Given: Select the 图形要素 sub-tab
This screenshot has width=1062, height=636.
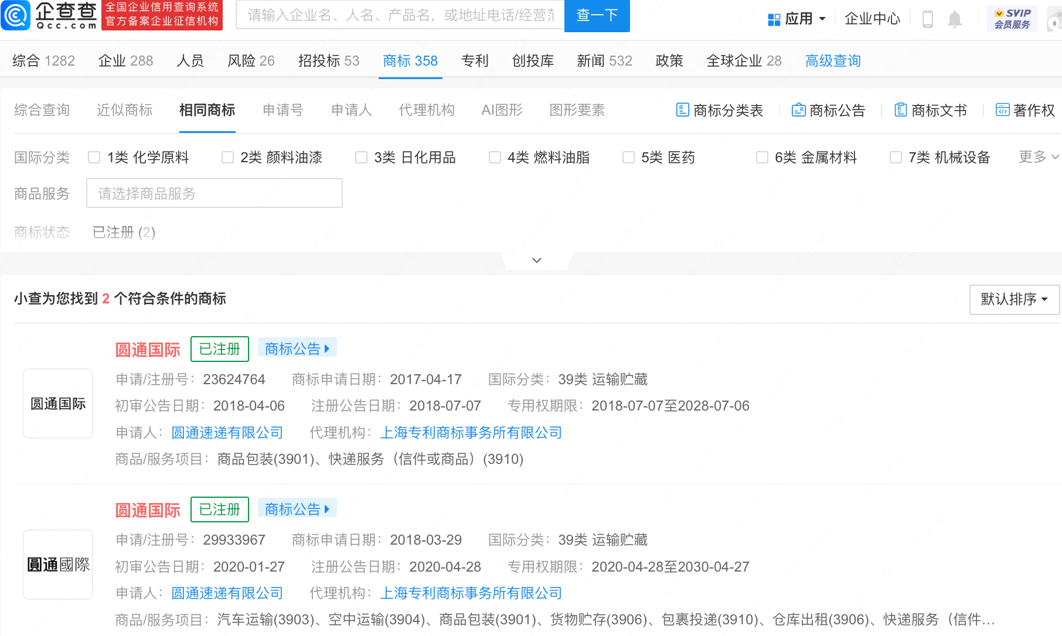Looking at the screenshot, I should pyautogui.click(x=577, y=110).
